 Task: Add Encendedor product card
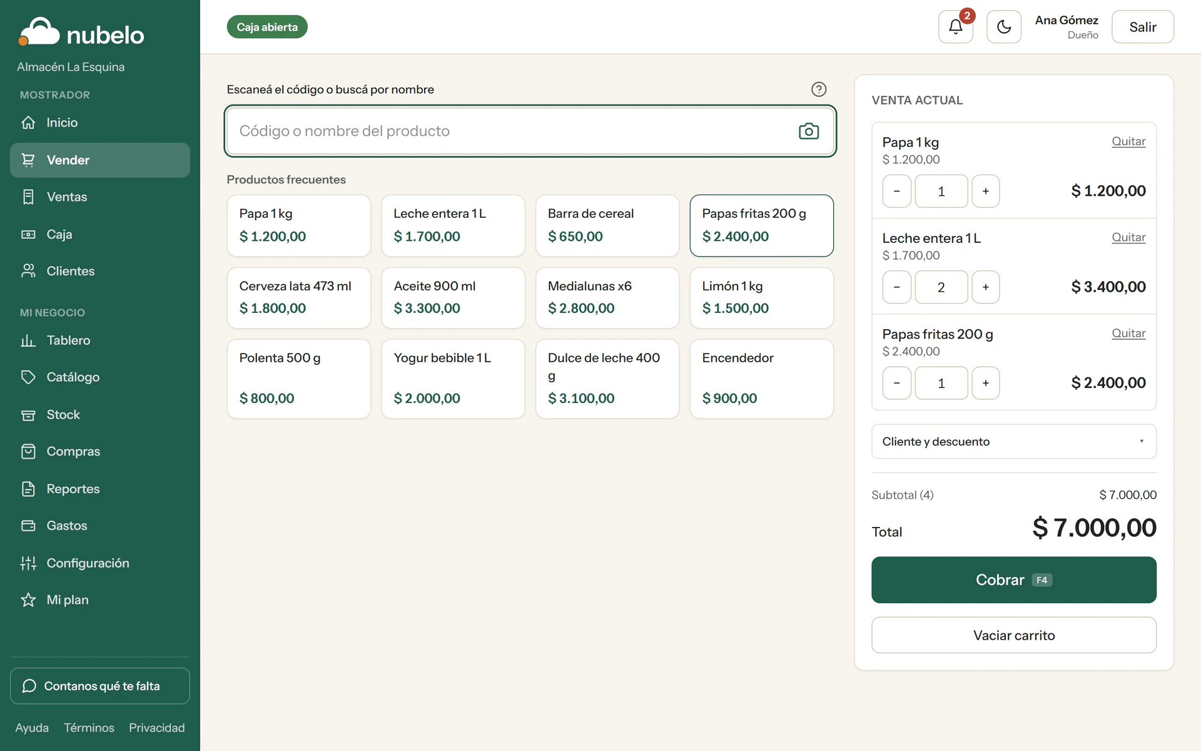[761, 379]
